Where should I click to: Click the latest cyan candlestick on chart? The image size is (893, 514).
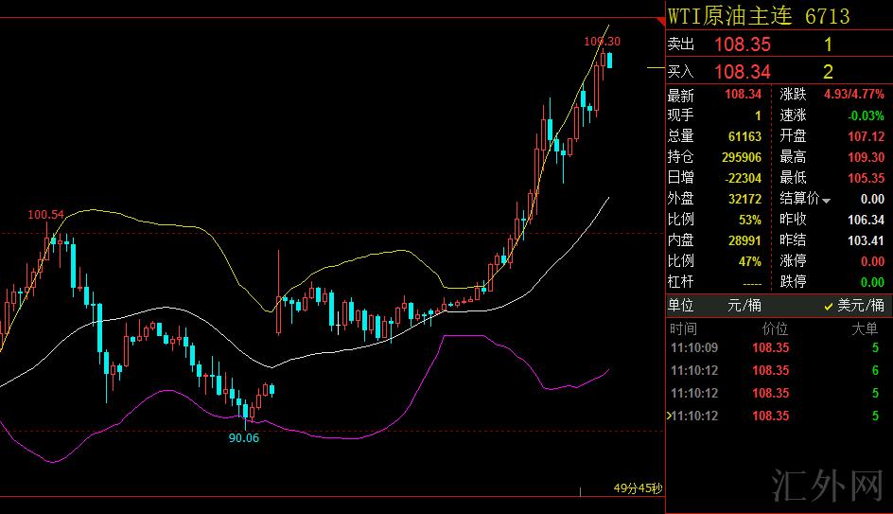coord(610,60)
